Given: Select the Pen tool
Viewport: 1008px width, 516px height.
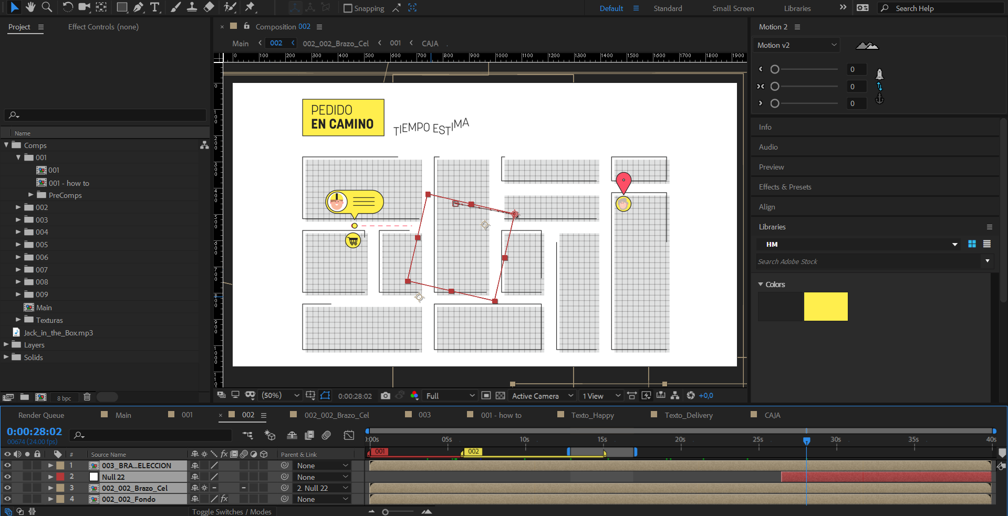Looking at the screenshot, I should [138, 7].
